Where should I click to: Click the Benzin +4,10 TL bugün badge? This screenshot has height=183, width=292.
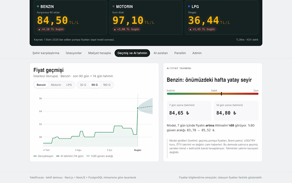51,29
